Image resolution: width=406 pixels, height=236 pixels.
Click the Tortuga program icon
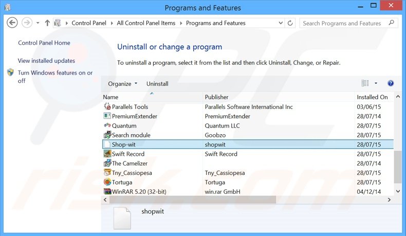pyautogui.click(x=107, y=182)
